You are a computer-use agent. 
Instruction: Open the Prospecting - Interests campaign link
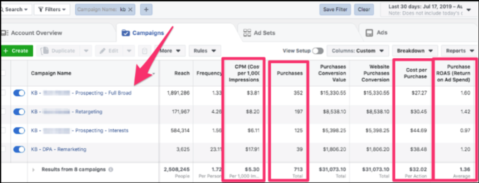pos(80,131)
